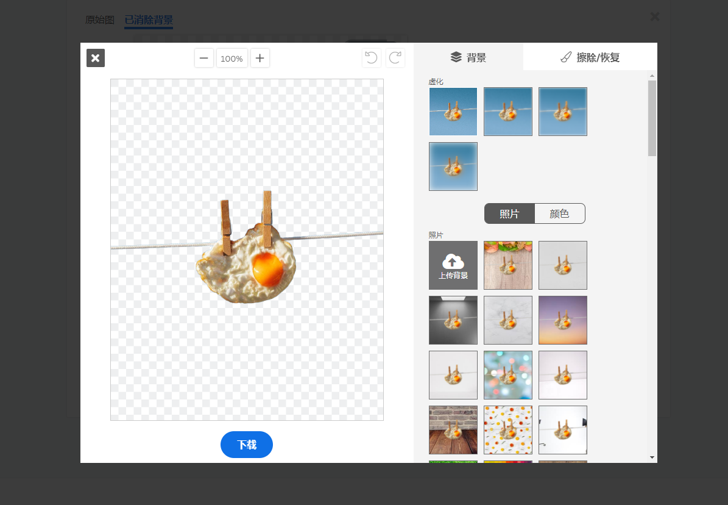Undo the last edit
The width and height of the screenshot is (728, 505).
pyautogui.click(x=372, y=58)
